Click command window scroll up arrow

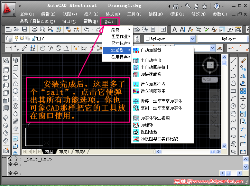pos(246,159)
